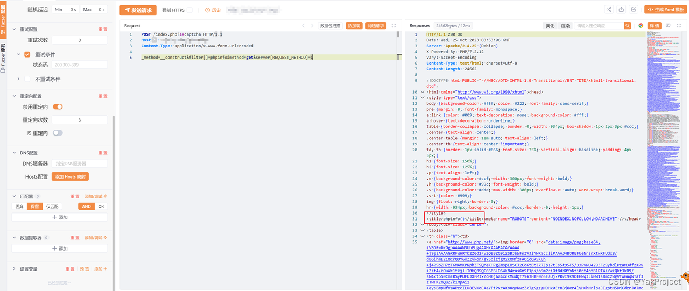Screen dimensions: 689x291
Task: Click the 重试次数 input field
Action: [80, 40]
